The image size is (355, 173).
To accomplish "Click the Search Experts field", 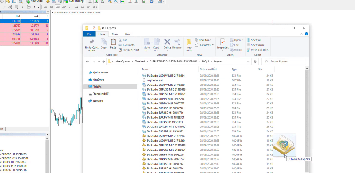I will coord(284,62).
